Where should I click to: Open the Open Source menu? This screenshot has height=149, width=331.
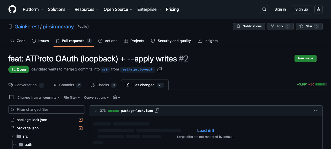(x=118, y=9)
